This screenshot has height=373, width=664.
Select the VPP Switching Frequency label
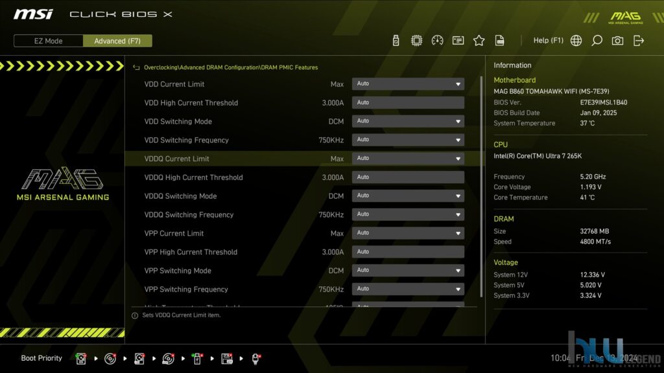(x=186, y=289)
